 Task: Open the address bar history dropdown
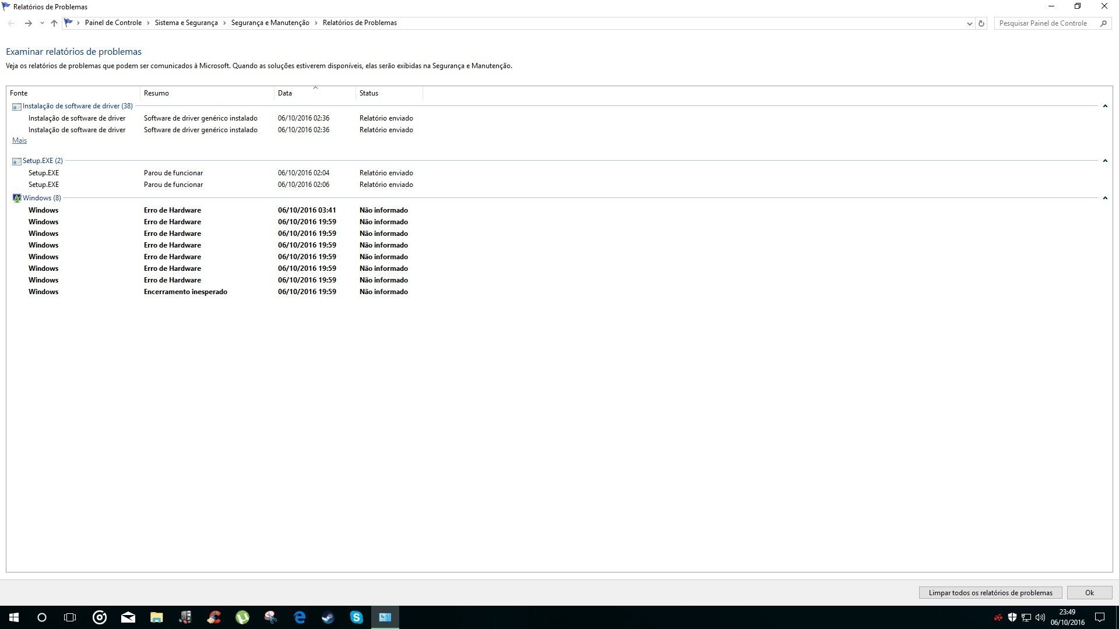point(969,23)
